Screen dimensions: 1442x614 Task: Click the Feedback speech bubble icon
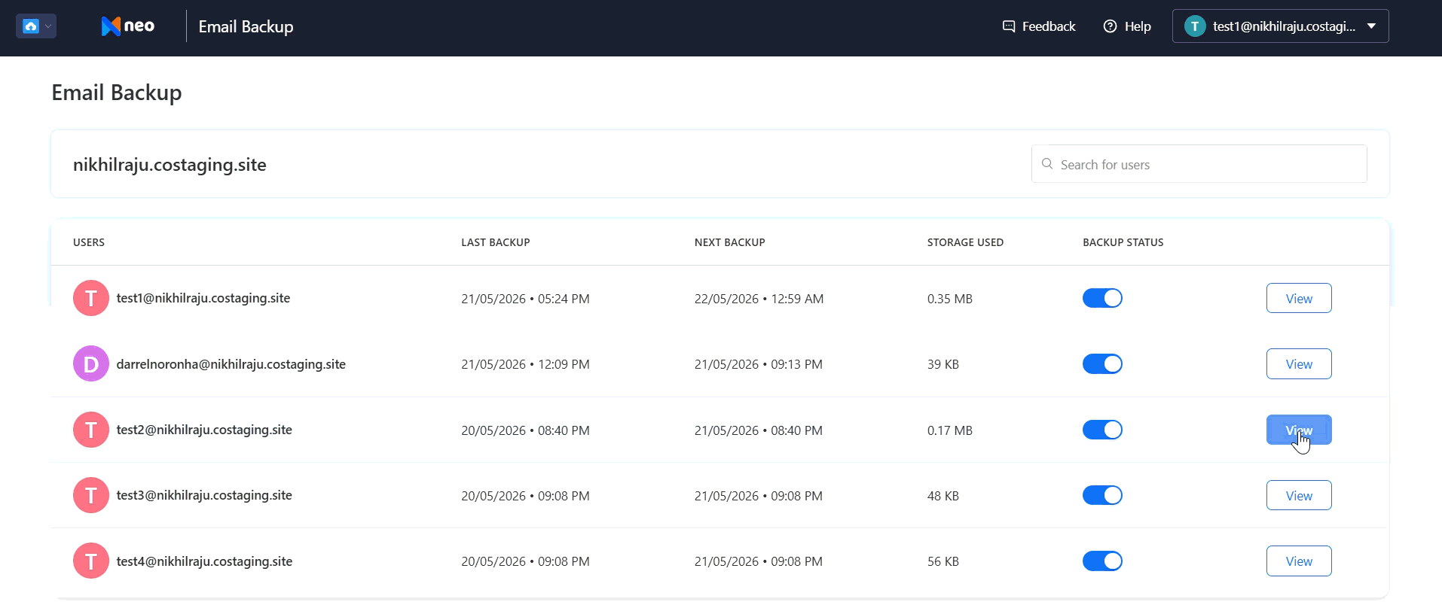pyautogui.click(x=1009, y=26)
